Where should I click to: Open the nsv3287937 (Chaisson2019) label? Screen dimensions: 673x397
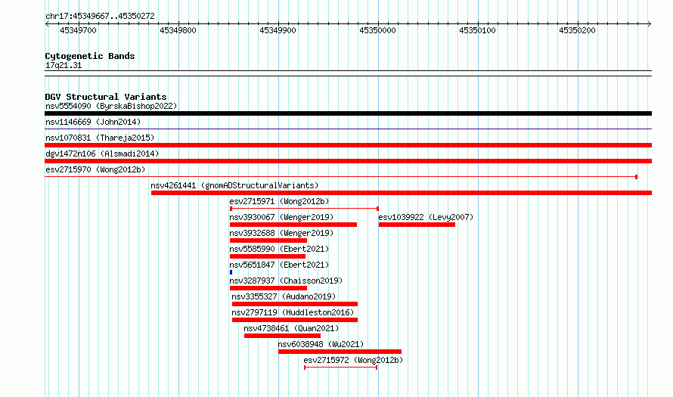click(287, 281)
